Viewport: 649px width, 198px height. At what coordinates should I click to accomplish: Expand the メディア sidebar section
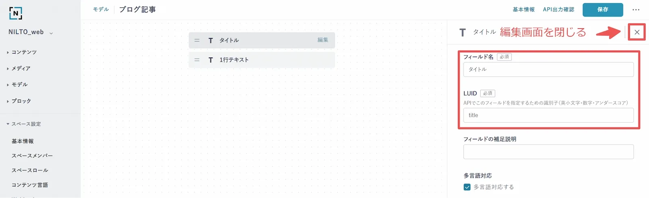point(19,68)
